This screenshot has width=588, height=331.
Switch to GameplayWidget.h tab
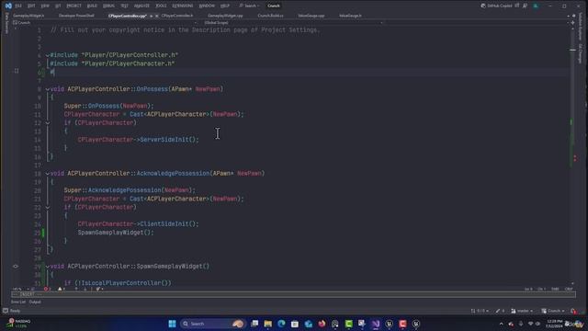coord(28,16)
